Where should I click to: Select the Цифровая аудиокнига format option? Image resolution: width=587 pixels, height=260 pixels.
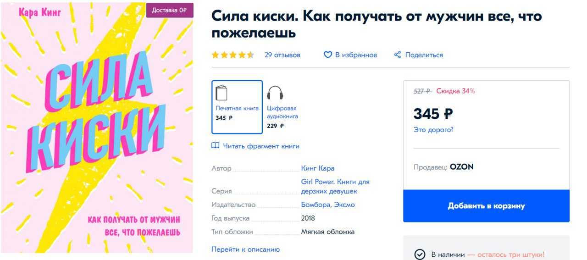(x=282, y=112)
